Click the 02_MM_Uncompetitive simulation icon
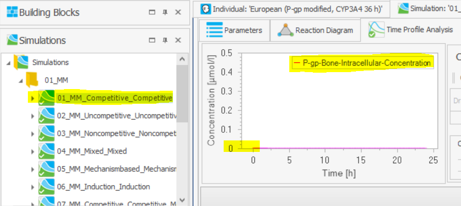Screen dimensions: 461x206 click(46, 115)
